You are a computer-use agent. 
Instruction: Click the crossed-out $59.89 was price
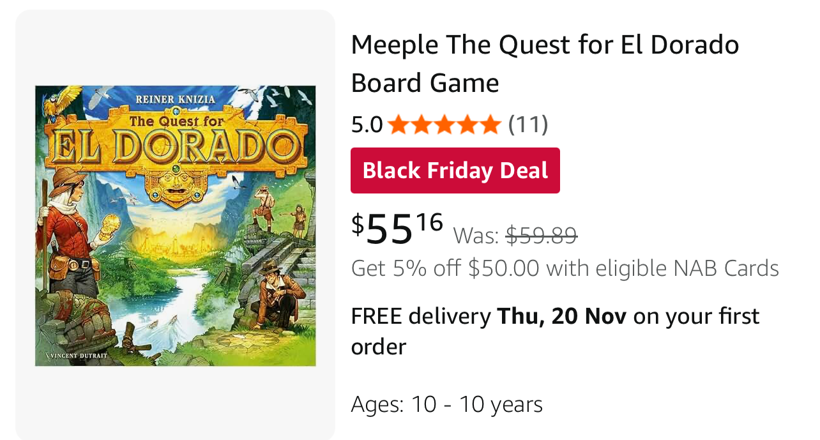click(x=542, y=236)
